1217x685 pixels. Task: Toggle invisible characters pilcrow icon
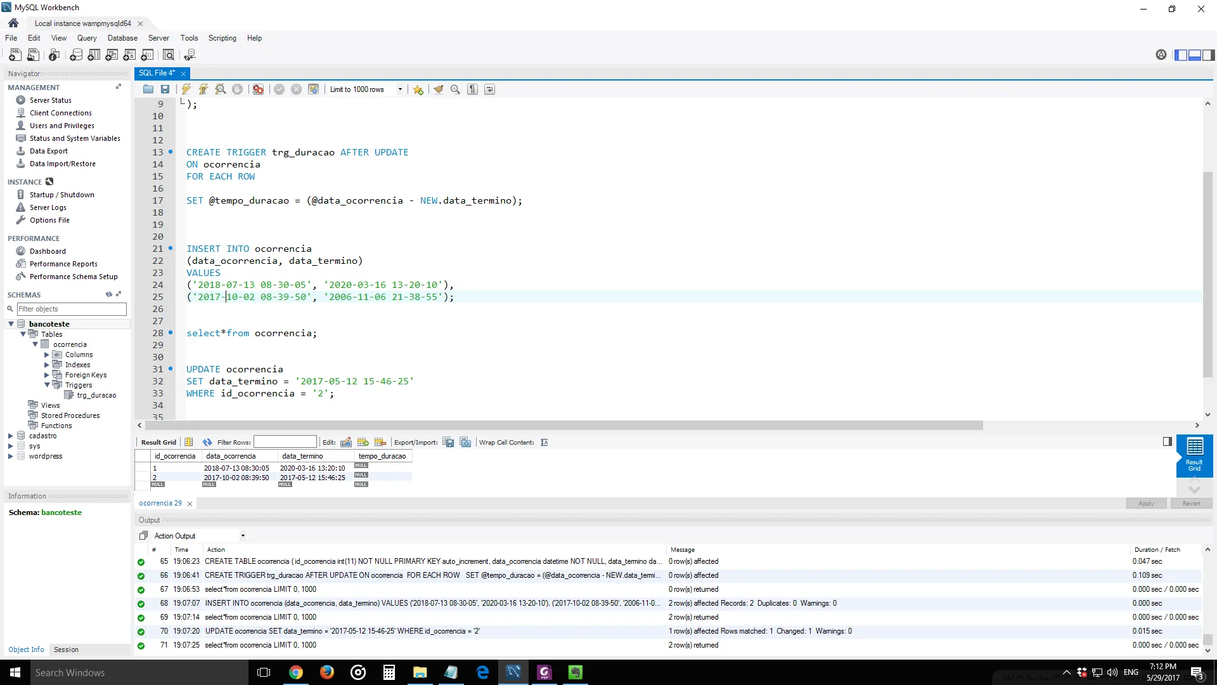pyautogui.click(x=472, y=89)
